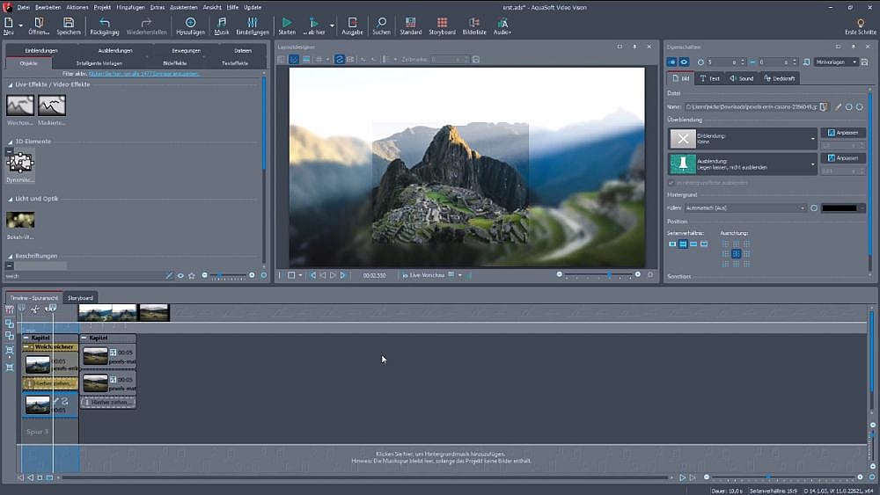The image size is (880, 495).
Task: Switch to the Storyboard tab
Action: (80, 298)
